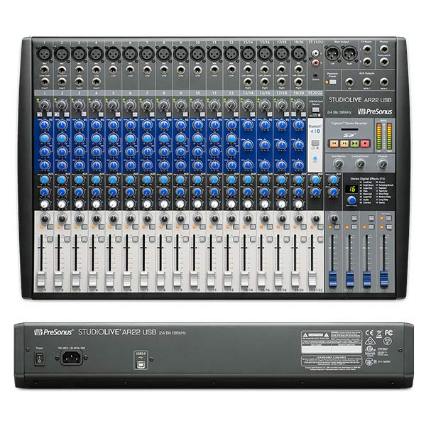Click the Footswitch jack

pyautogui.click(x=384, y=62)
